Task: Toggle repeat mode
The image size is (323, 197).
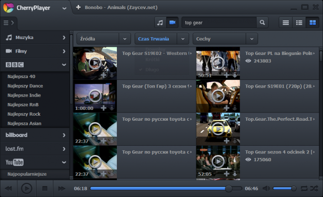Action: (304, 188)
